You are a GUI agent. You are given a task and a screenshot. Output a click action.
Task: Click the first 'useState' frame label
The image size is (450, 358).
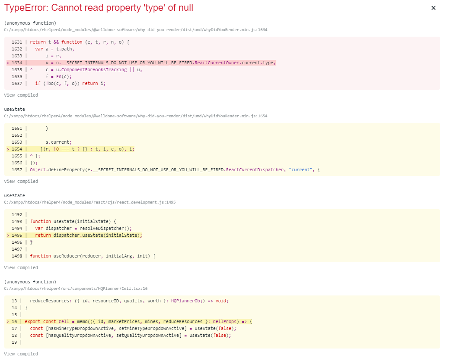pyautogui.click(x=14, y=109)
